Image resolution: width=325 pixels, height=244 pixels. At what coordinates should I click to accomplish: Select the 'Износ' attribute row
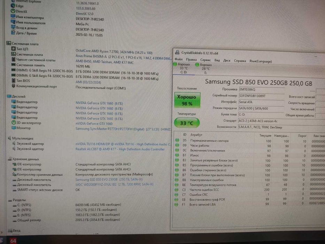click(x=249, y=155)
